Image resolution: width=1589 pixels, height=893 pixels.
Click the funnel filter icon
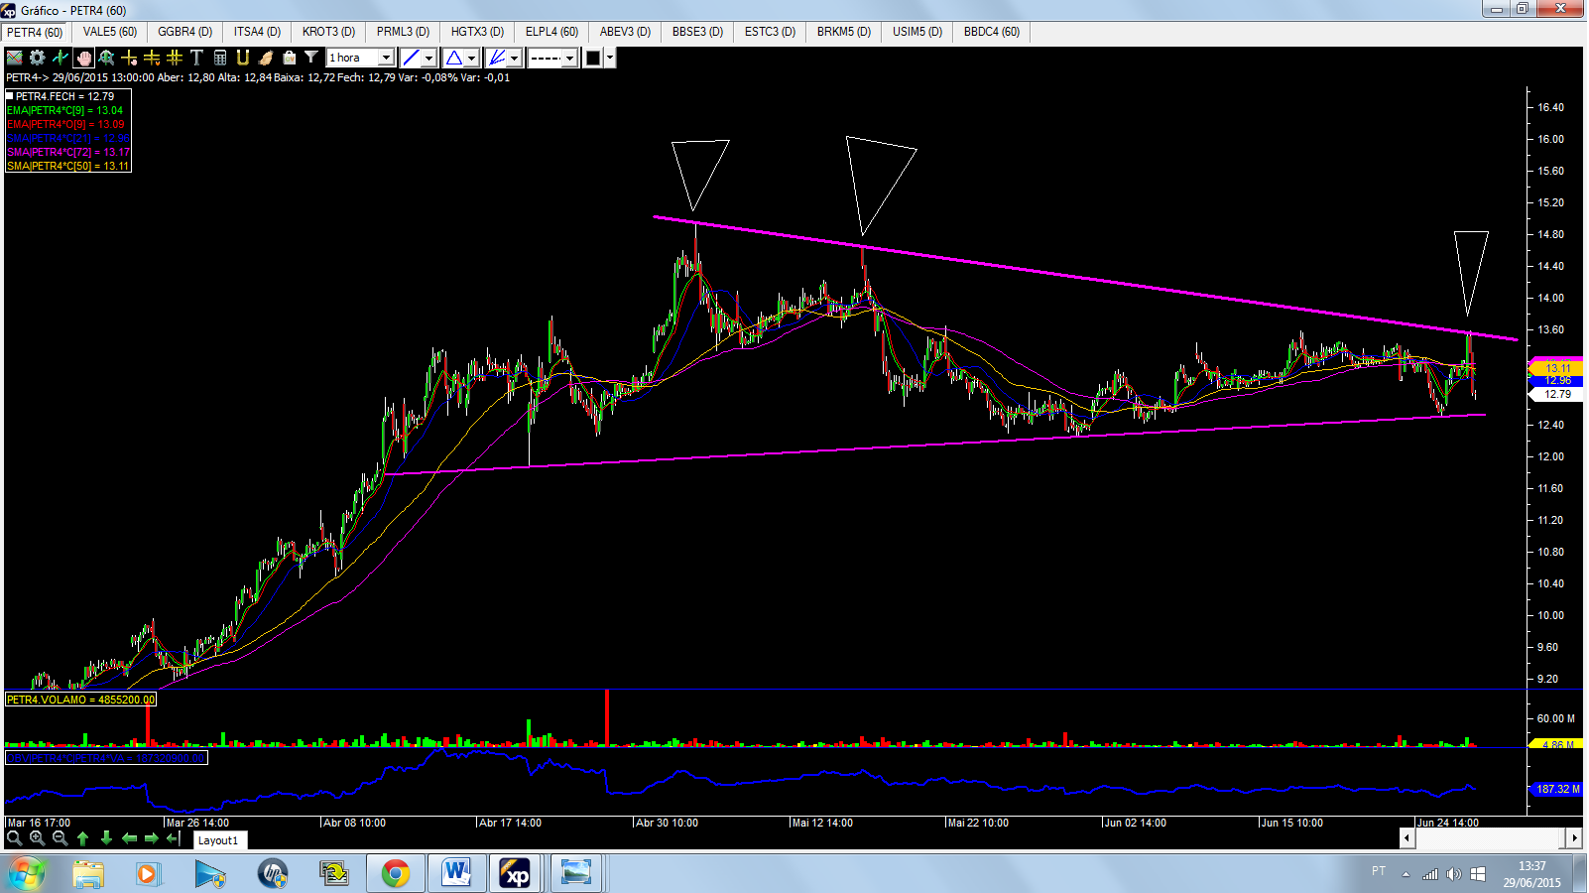[x=311, y=58]
